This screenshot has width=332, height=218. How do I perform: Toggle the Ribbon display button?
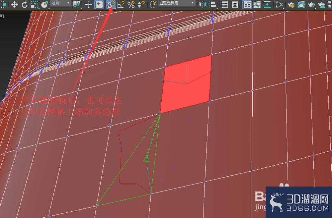(247, 4)
